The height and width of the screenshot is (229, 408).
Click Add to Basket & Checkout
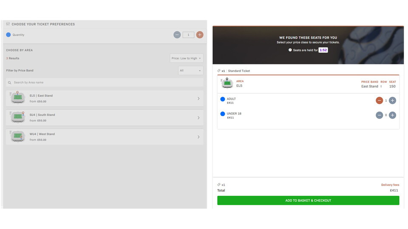tap(308, 201)
